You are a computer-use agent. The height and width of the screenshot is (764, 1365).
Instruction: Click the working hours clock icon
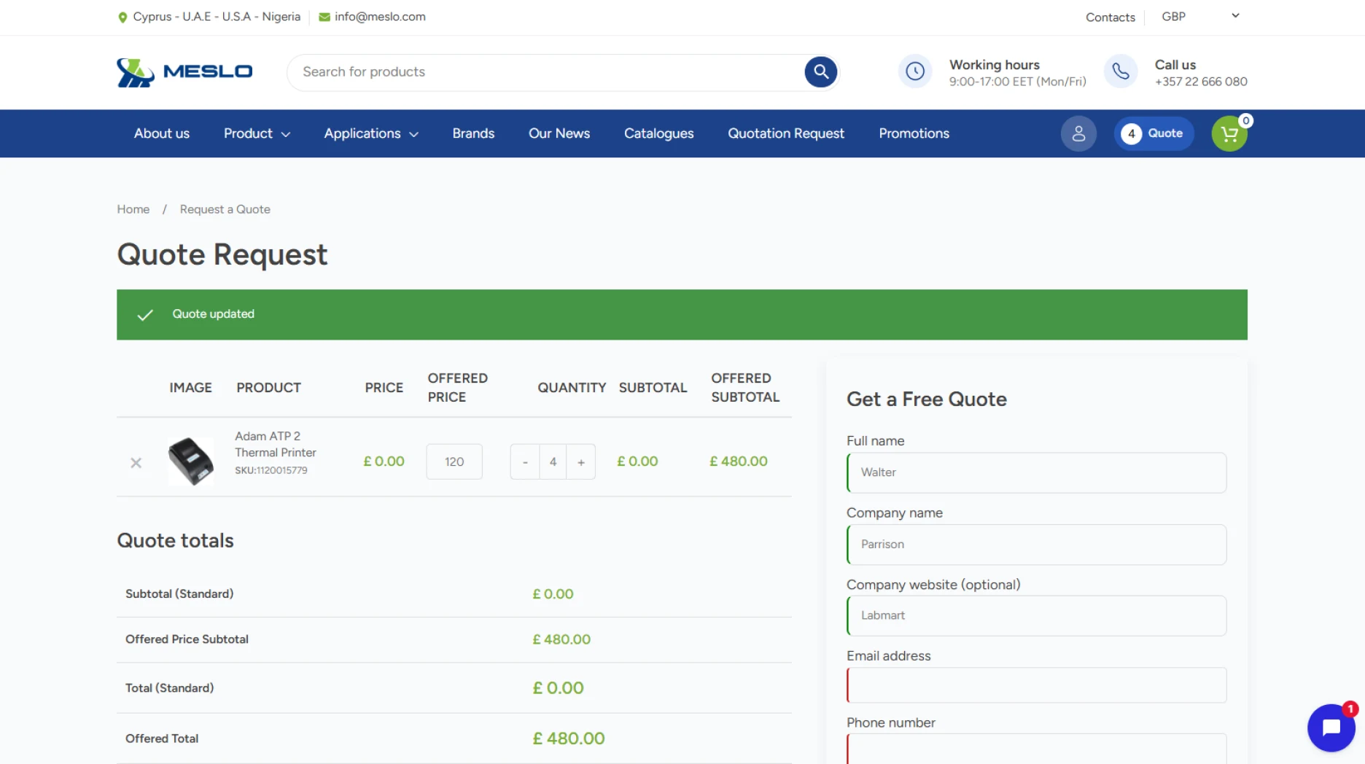click(x=915, y=71)
